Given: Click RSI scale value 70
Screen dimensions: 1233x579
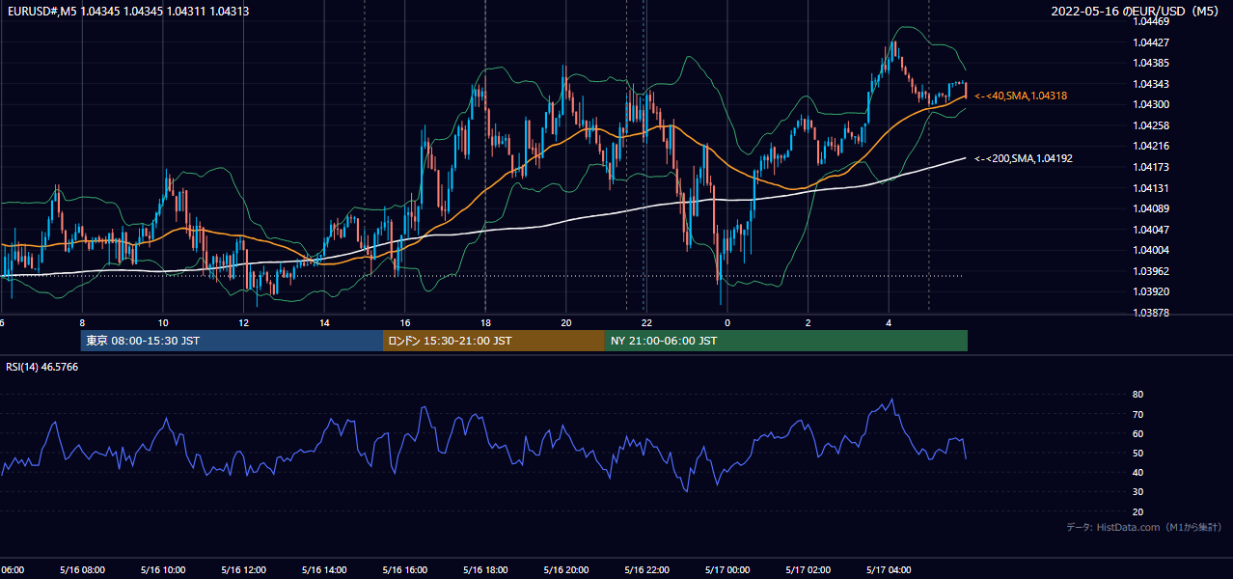Looking at the screenshot, I should (1137, 414).
